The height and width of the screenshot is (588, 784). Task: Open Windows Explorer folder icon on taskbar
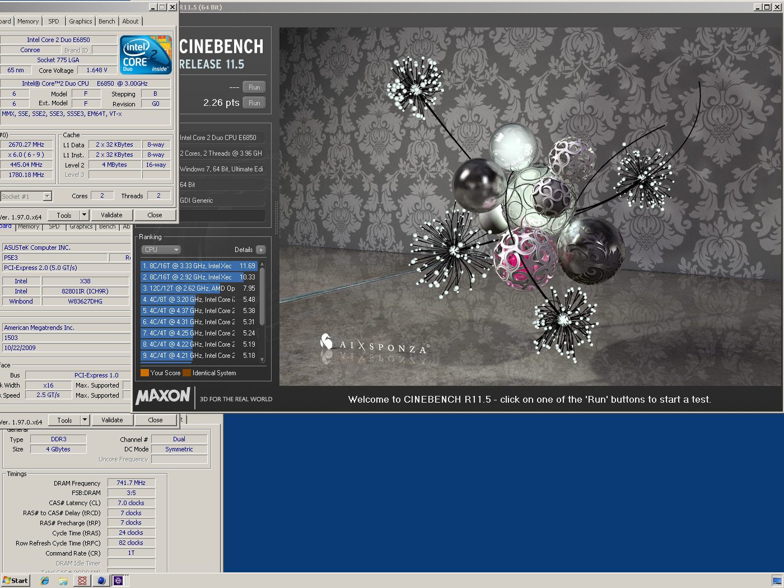63,581
